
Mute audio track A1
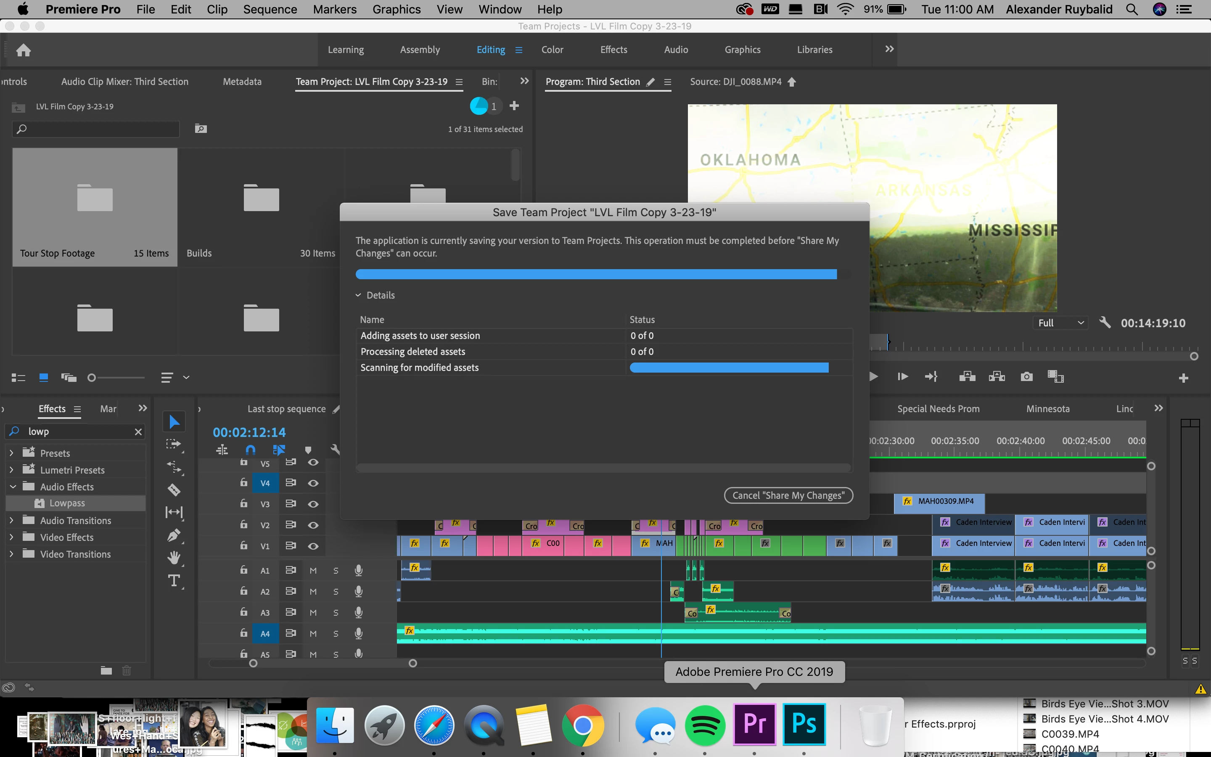(x=313, y=570)
